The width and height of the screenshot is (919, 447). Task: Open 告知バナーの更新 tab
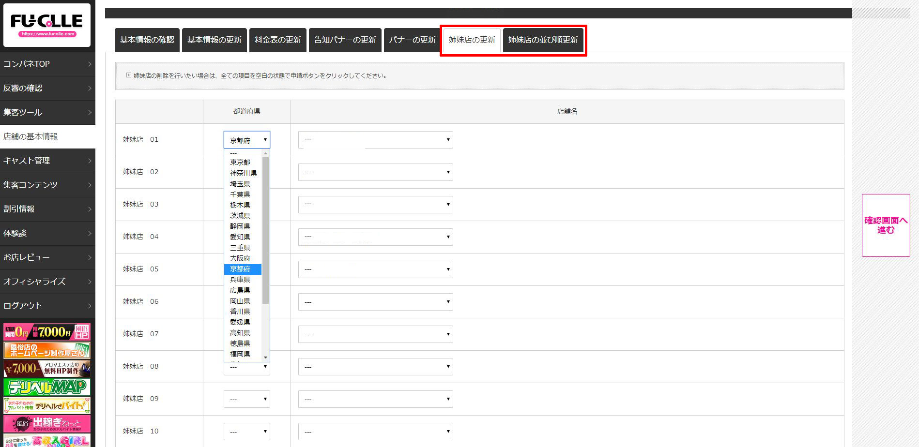point(345,40)
